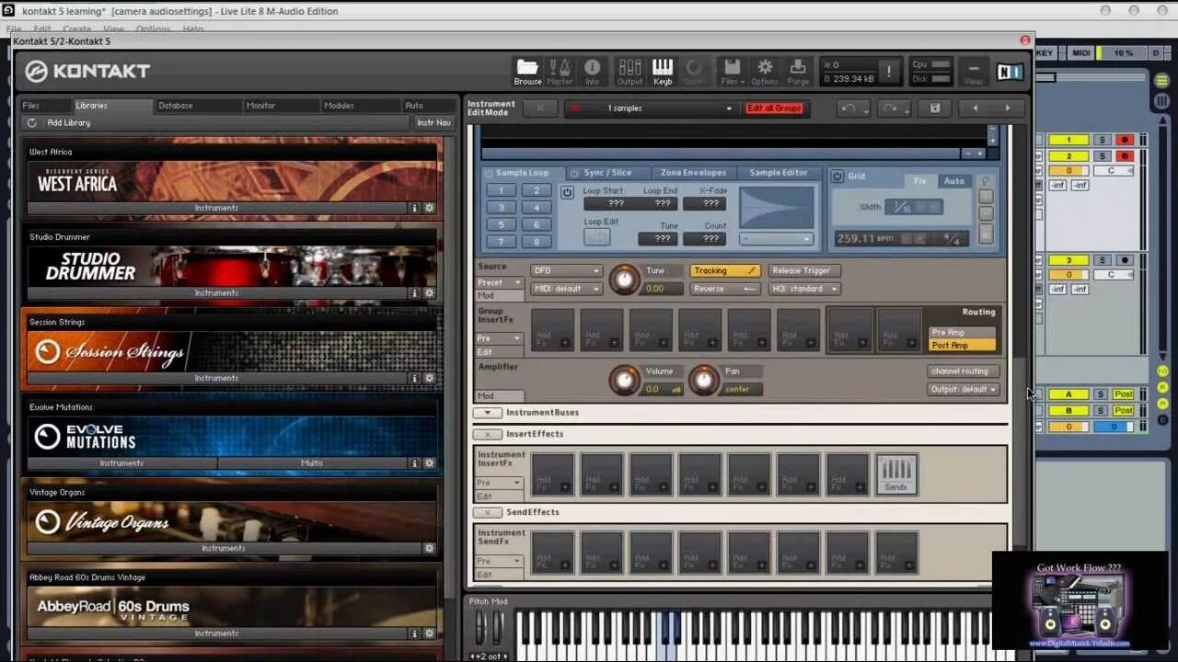
Task: Open the MIDI: default dropdown
Action: tap(565, 289)
